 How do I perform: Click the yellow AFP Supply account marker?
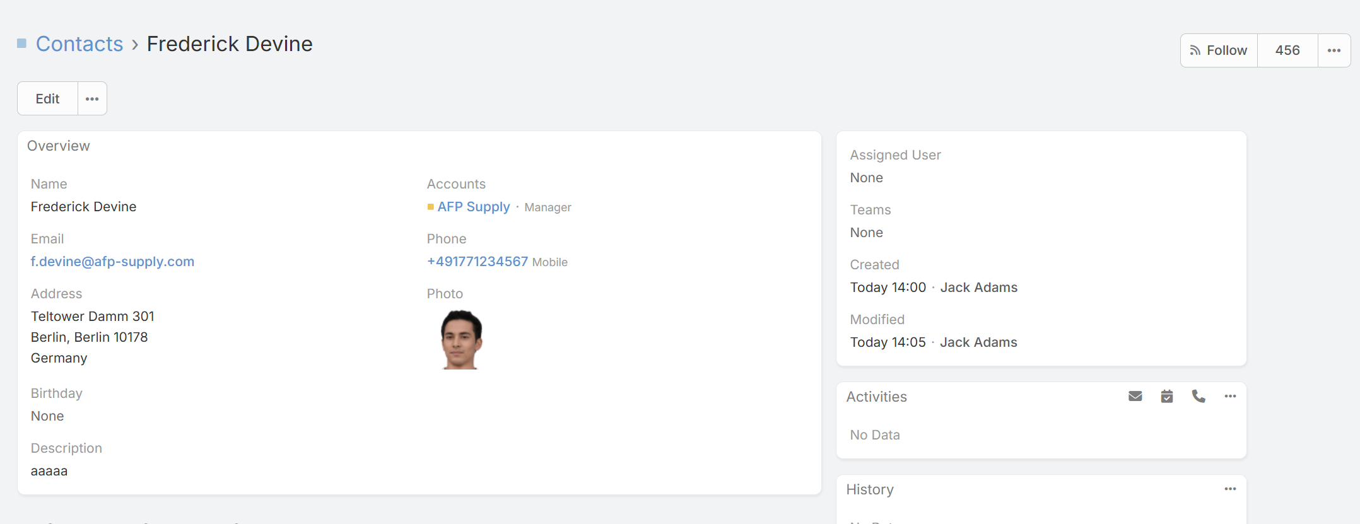point(430,207)
